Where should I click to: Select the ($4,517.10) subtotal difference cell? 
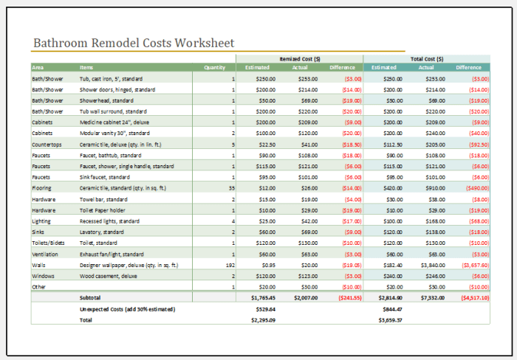[x=474, y=297]
